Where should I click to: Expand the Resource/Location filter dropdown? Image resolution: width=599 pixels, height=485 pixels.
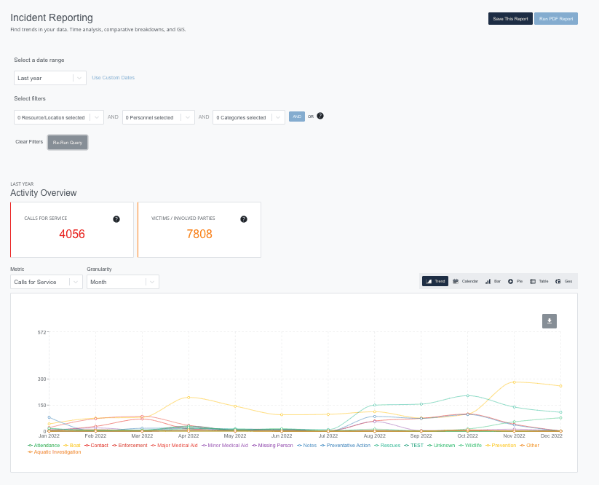(x=58, y=117)
